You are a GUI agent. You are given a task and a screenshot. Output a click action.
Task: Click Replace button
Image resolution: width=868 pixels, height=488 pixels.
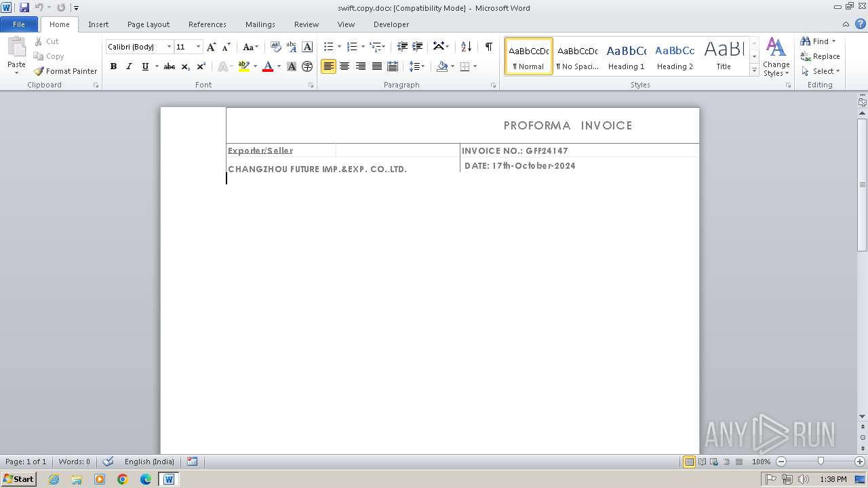(821, 56)
